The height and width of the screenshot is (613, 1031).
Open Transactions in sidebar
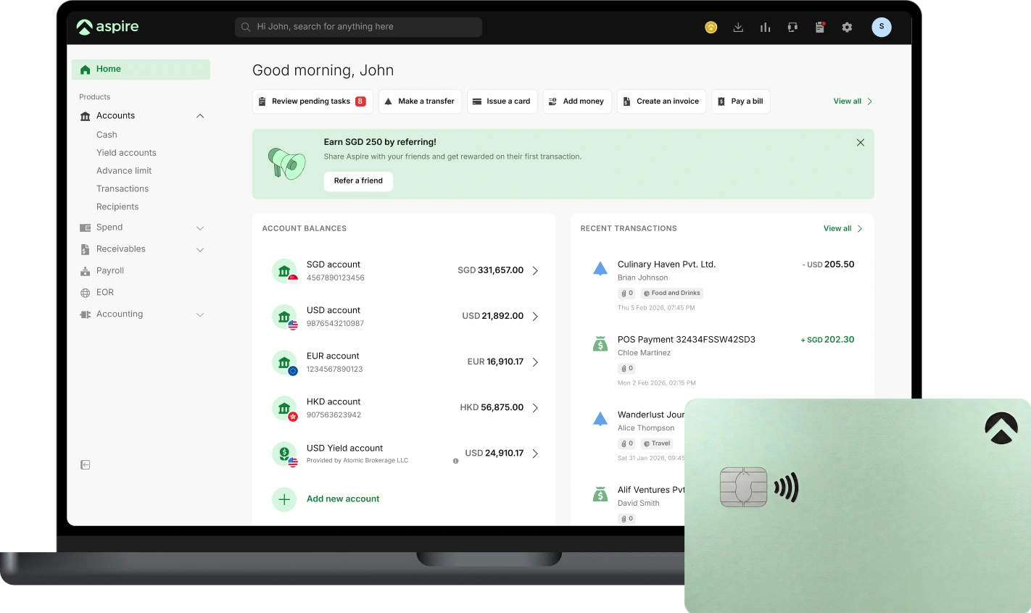tap(123, 189)
